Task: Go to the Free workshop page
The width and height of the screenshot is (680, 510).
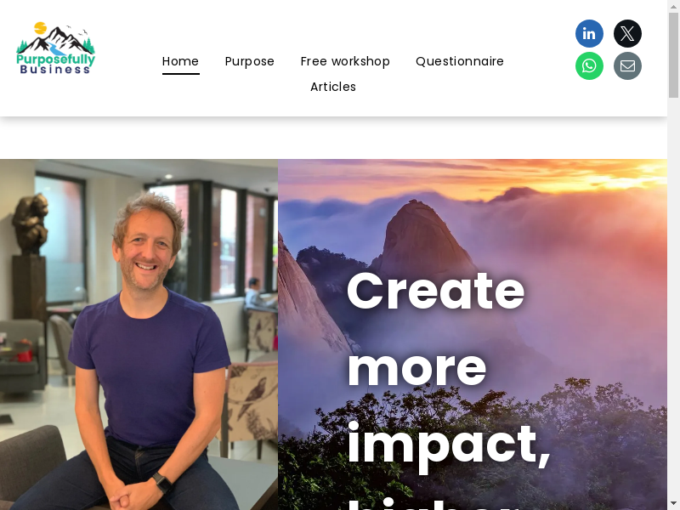Action: click(345, 61)
